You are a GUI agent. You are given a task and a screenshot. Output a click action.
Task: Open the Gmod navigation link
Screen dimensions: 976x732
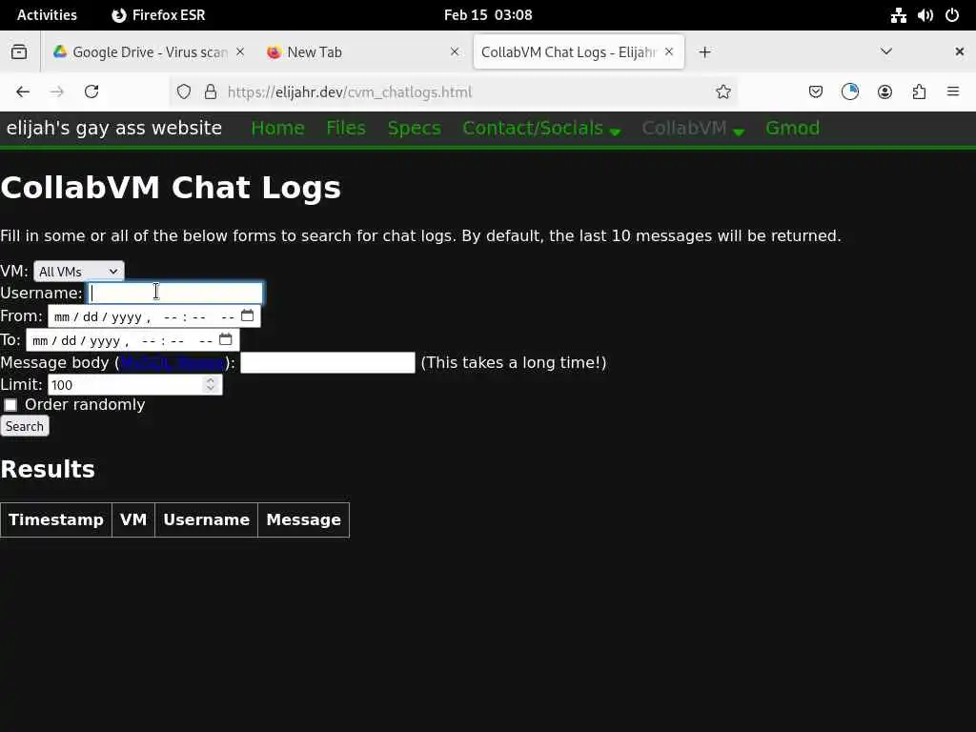[792, 129]
